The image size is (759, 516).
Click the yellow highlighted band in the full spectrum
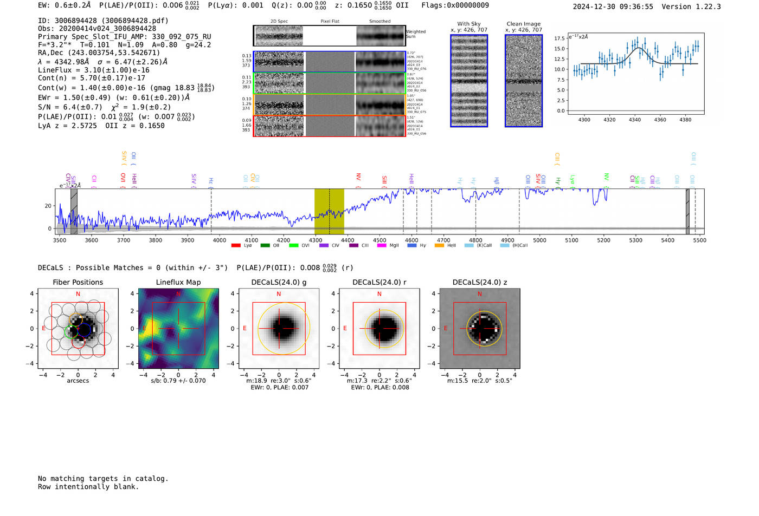coord(329,211)
